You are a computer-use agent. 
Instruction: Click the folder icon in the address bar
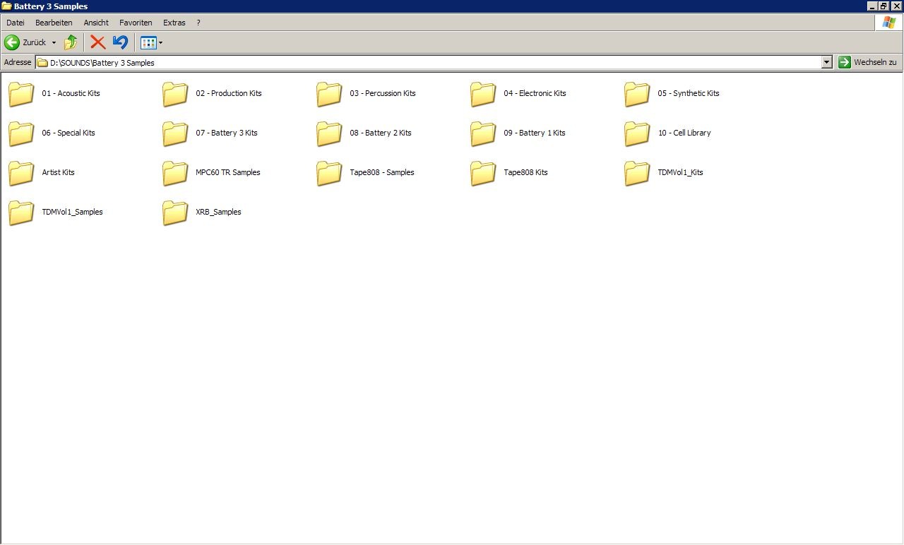click(42, 62)
